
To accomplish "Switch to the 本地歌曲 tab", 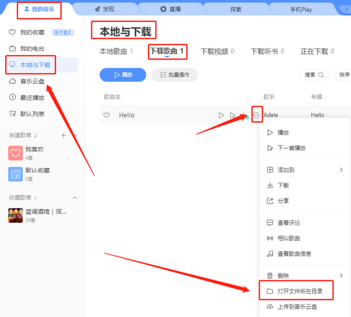I will tap(116, 51).
